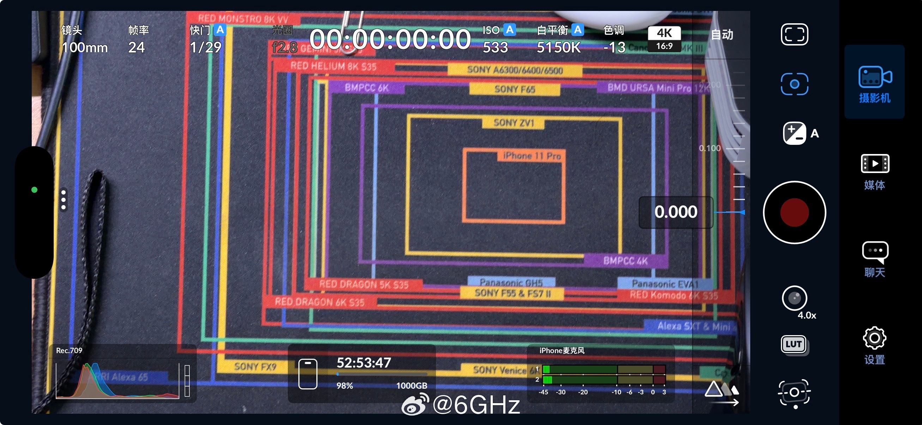
Task: Toggle the LUT button
Action: [794, 345]
